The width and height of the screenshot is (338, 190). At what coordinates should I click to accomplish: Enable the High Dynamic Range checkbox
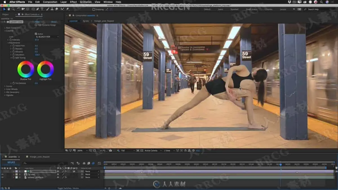pos(35,25)
